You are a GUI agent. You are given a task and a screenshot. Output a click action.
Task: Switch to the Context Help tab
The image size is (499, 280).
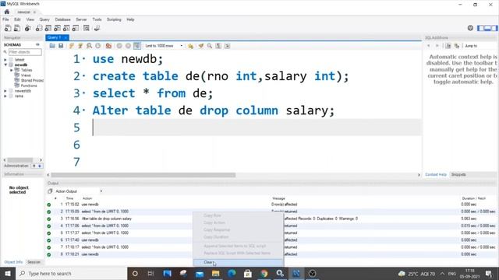pyautogui.click(x=436, y=174)
